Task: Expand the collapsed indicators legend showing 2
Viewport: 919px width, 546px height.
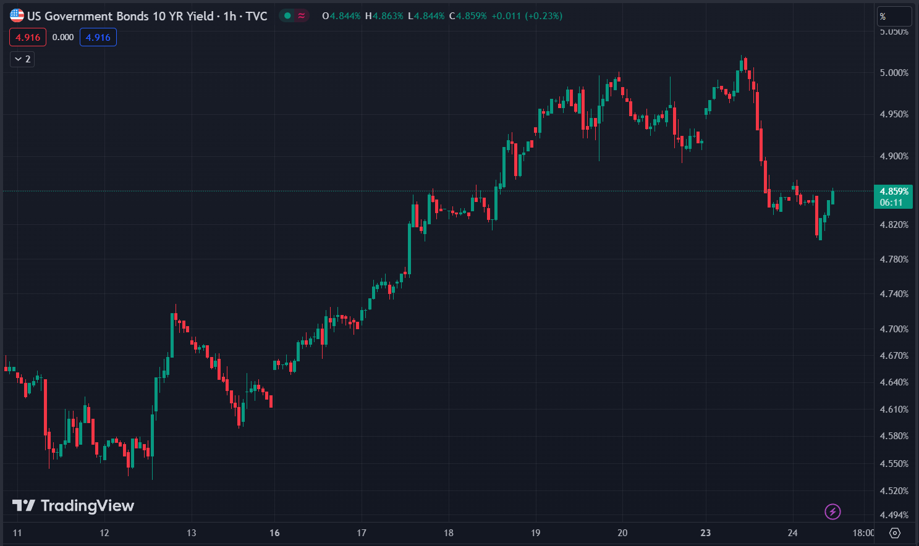Action: [x=22, y=59]
